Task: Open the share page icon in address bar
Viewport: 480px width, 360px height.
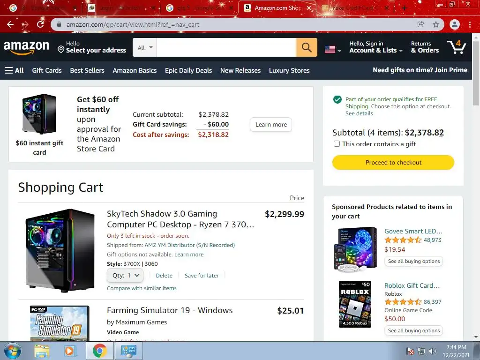Action: click(x=421, y=24)
